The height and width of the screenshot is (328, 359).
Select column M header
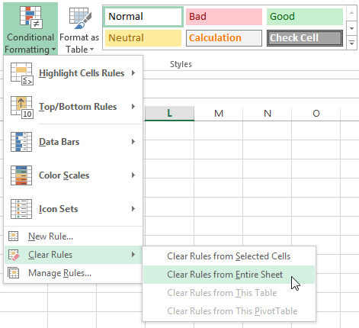coord(219,113)
